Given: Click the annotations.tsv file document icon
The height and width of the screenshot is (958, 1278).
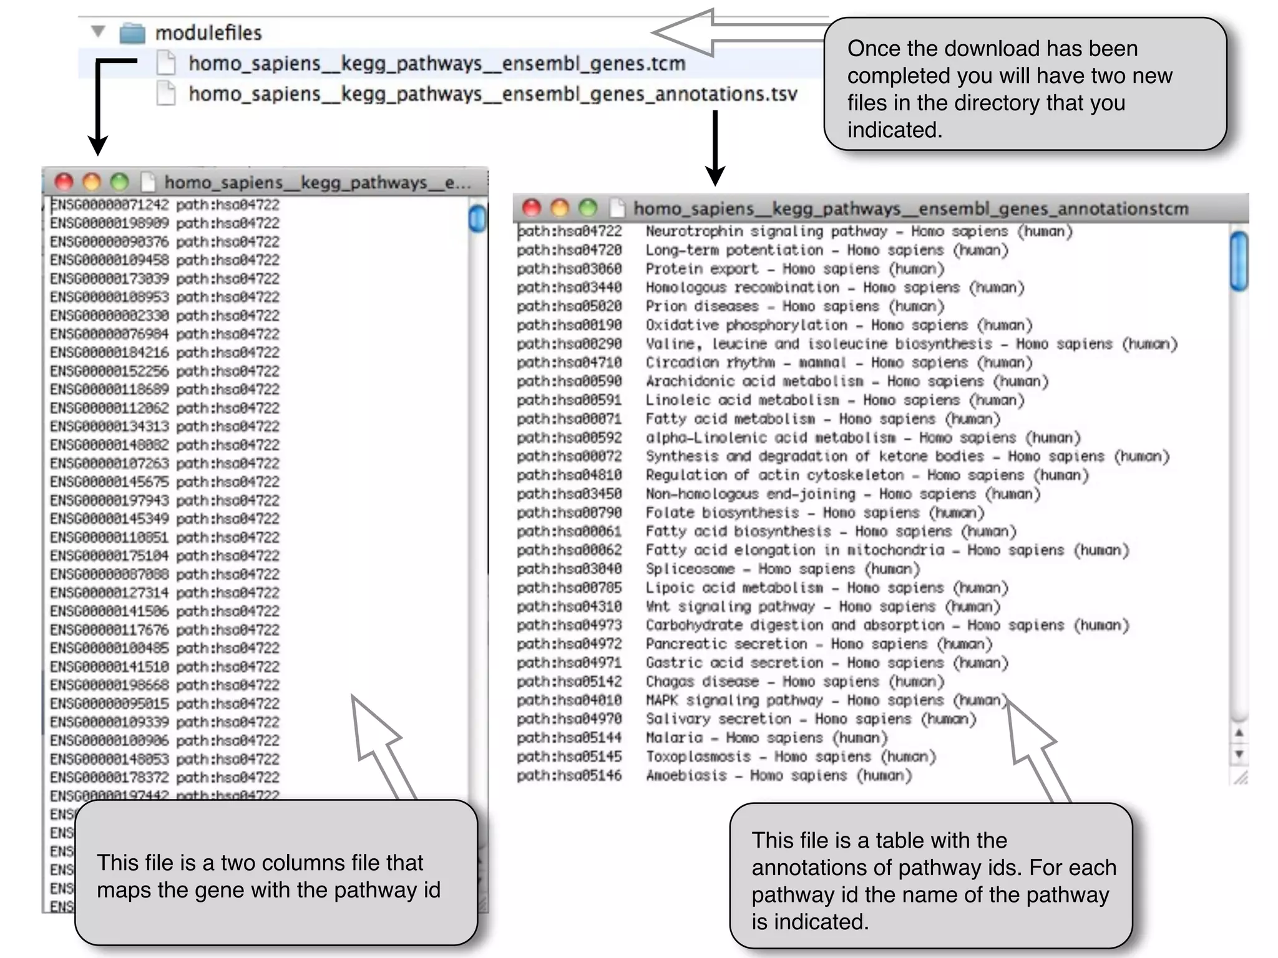Looking at the screenshot, I should coord(165,94).
